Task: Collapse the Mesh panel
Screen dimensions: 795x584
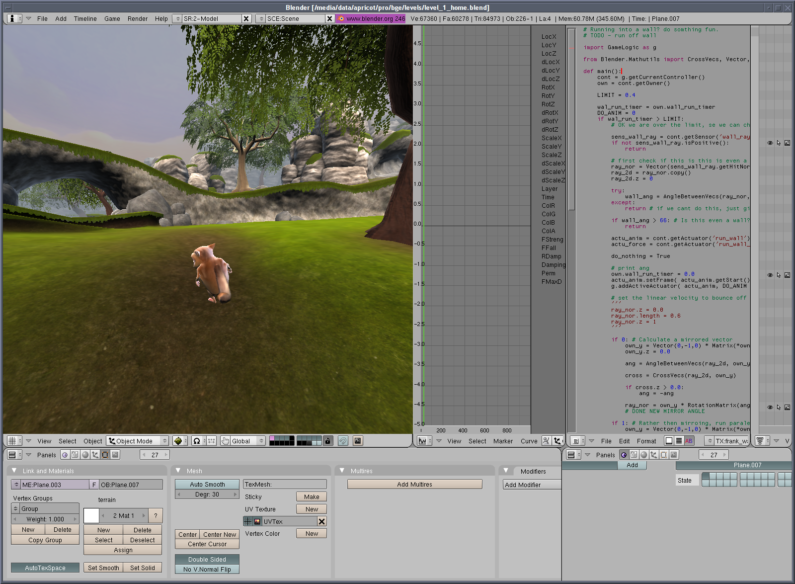Action: (178, 470)
